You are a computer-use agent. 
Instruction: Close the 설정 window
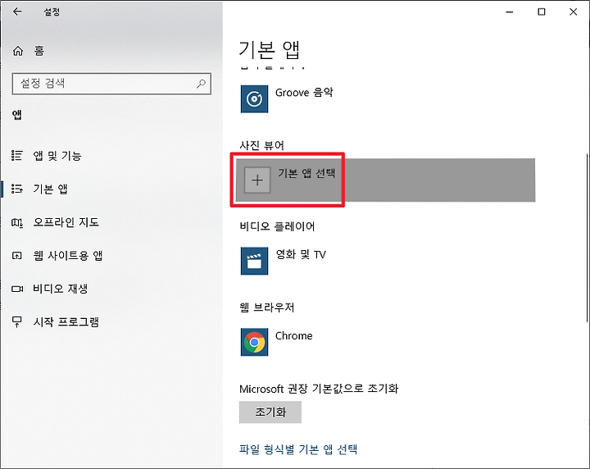point(573,12)
